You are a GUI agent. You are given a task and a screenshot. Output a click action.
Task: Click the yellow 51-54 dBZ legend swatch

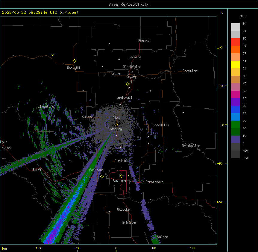click(x=235, y=64)
